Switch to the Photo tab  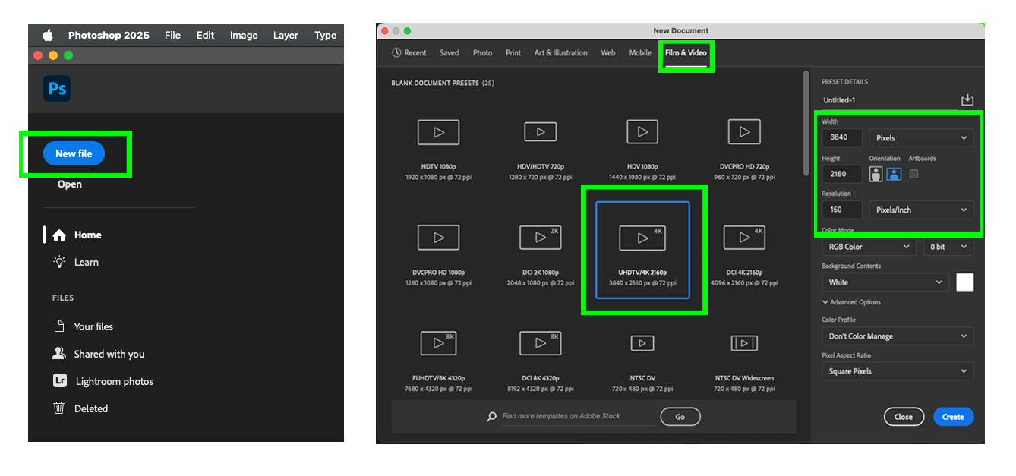[483, 53]
